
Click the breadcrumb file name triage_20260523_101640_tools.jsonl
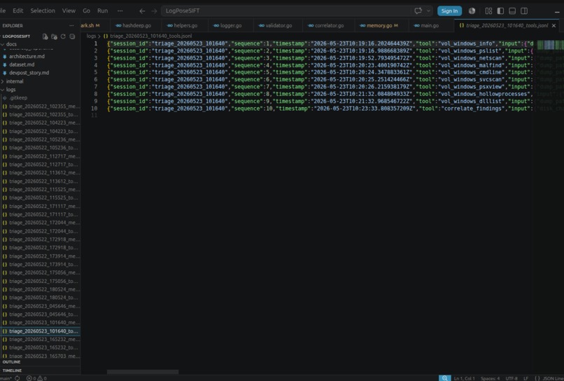[x=151, y=36]
